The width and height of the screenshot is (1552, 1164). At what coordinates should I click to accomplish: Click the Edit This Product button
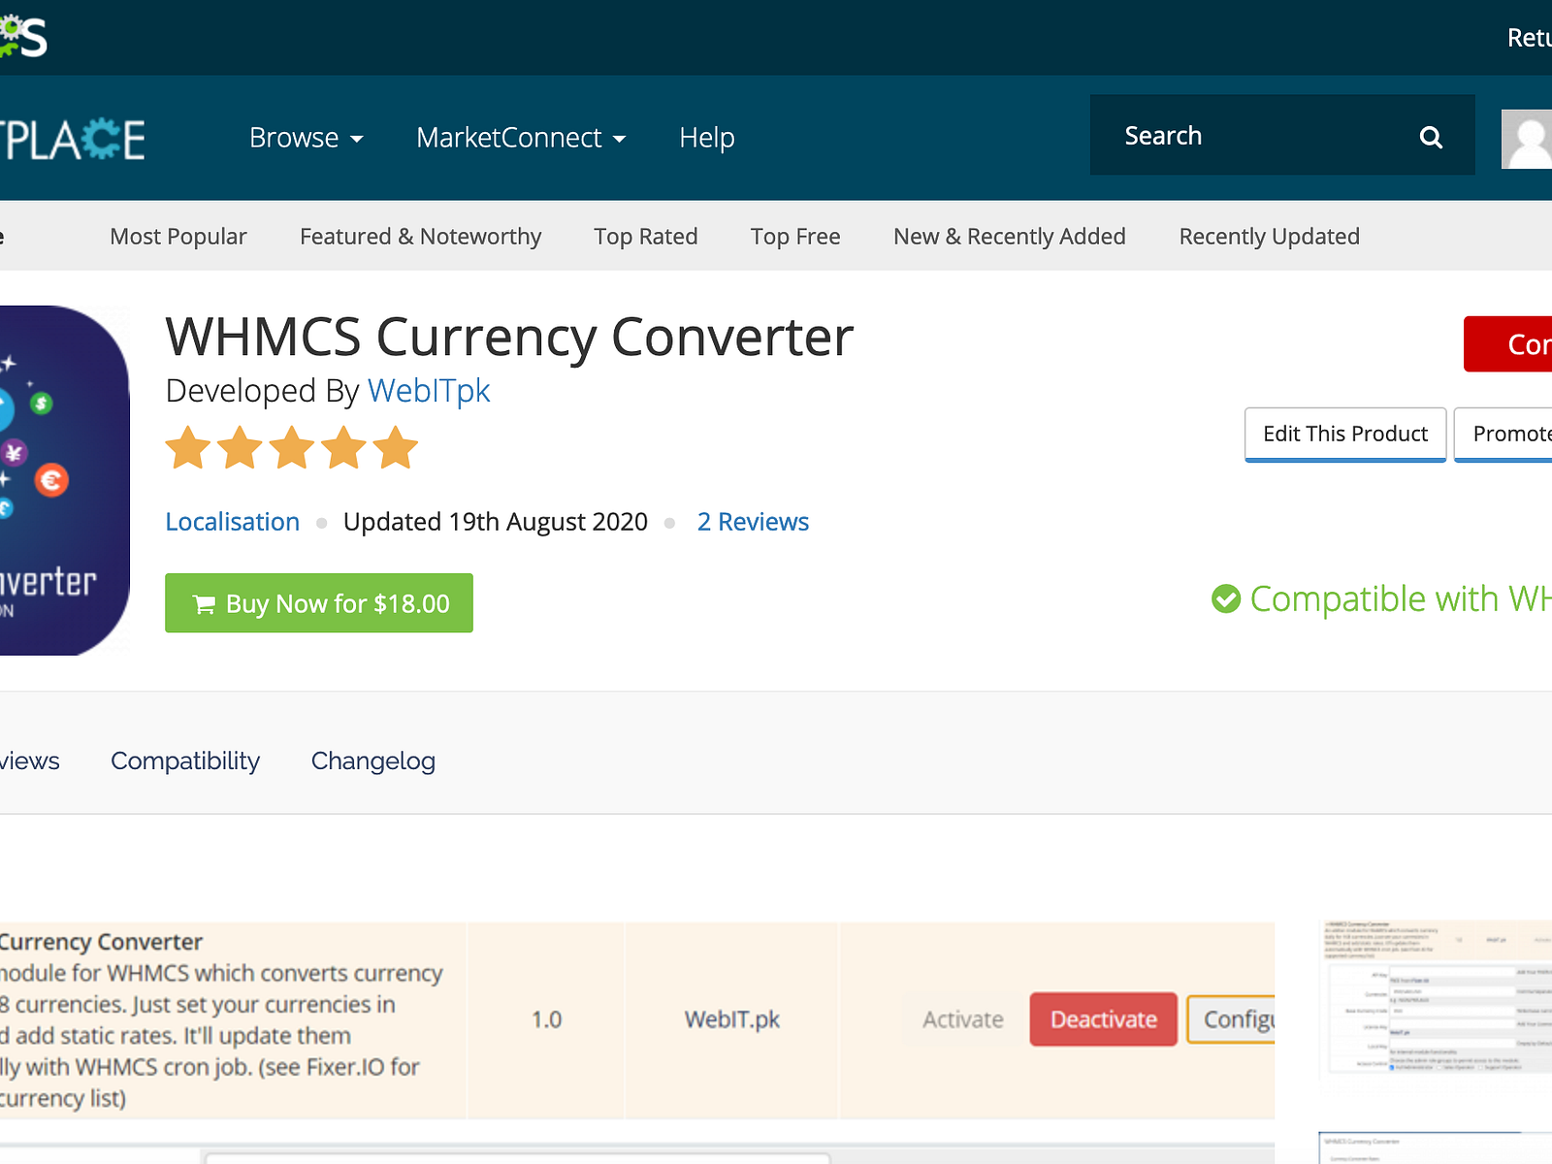(x=1345, y=435)
